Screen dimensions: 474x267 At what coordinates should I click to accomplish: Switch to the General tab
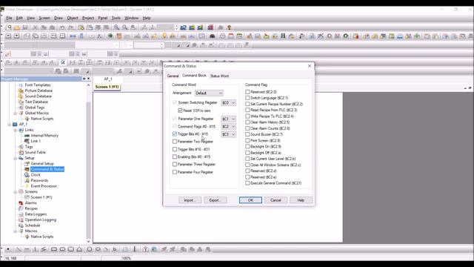coord(173,76)
